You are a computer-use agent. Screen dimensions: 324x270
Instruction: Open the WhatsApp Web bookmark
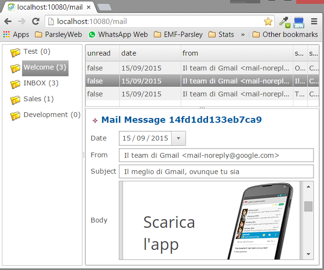pos(118,35)
